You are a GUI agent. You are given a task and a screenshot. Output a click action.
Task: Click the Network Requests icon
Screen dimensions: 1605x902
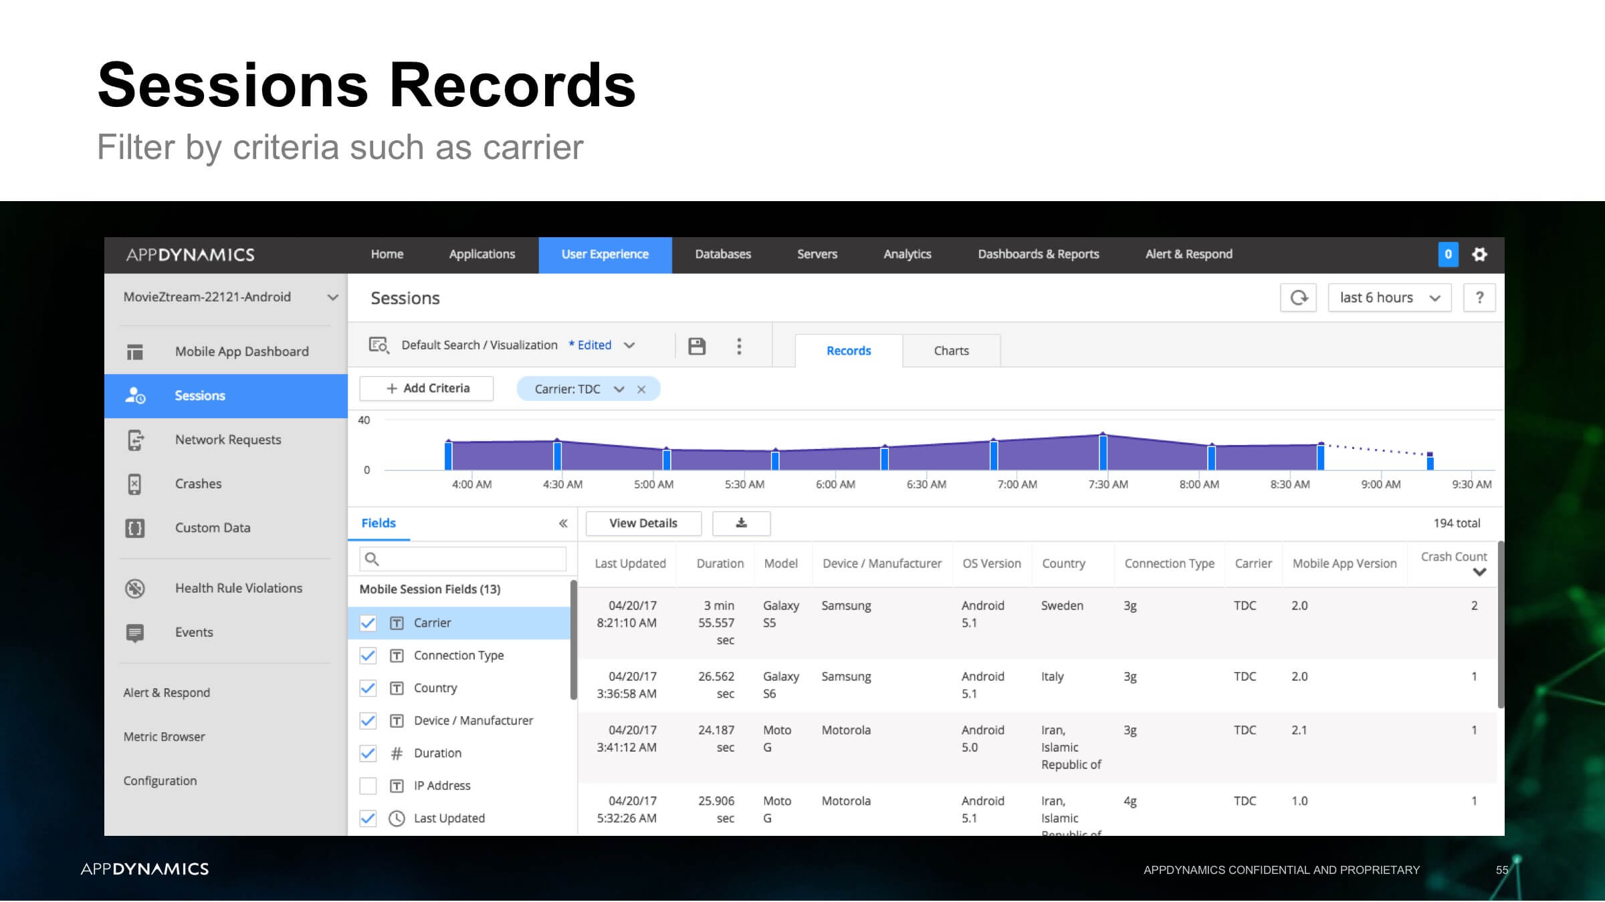(135, 440)
